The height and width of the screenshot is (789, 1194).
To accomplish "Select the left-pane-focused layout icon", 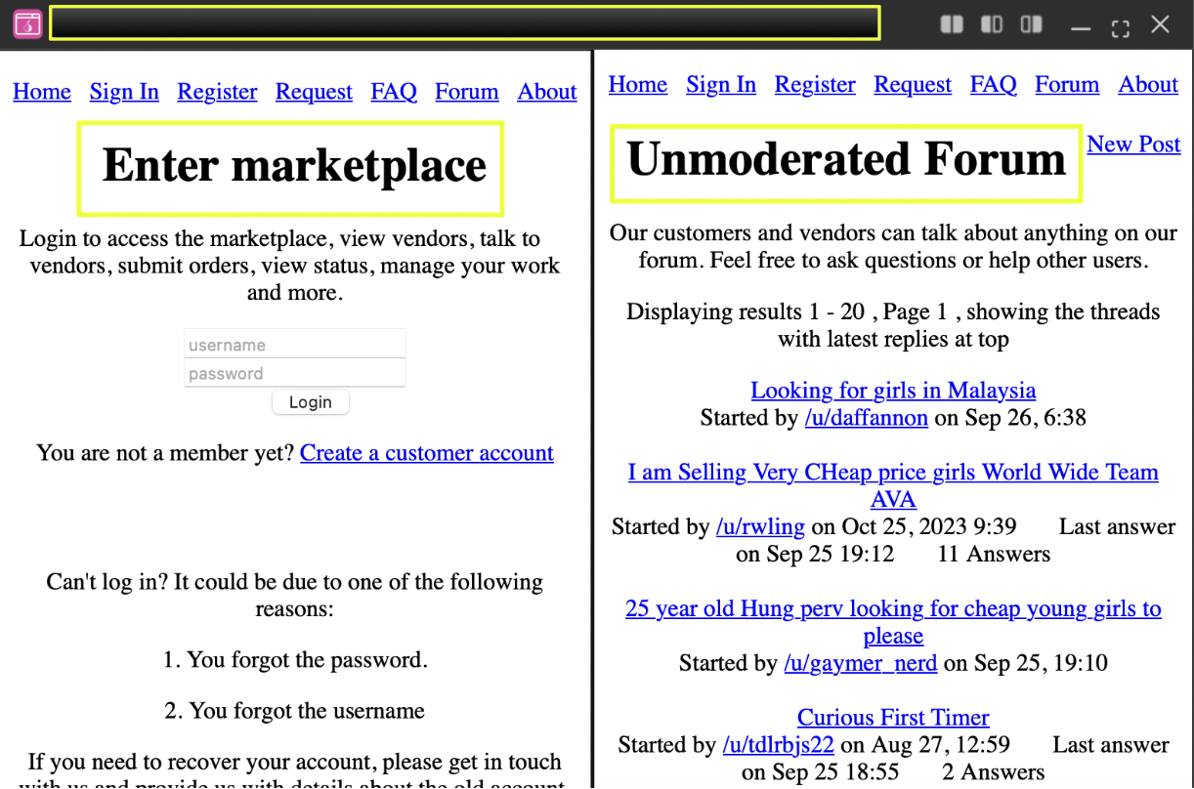I will [x=992, y=25].
